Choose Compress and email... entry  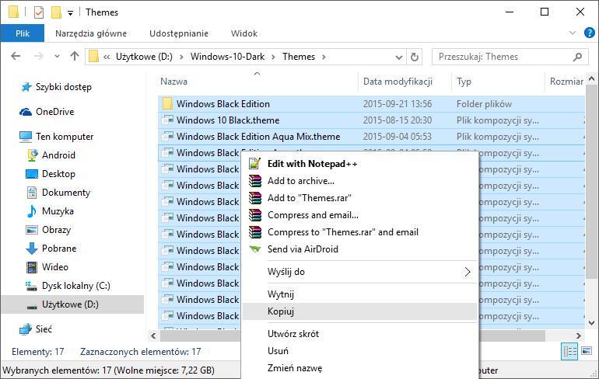click(x=360, y=215)
